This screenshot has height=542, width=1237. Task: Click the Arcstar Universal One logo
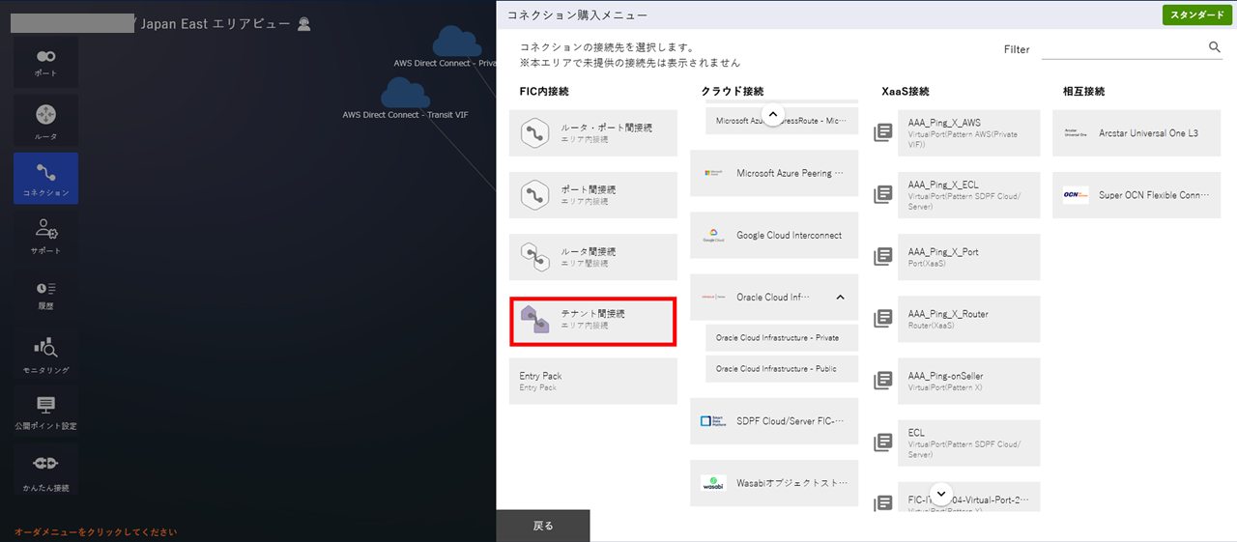coord(1076,133)
